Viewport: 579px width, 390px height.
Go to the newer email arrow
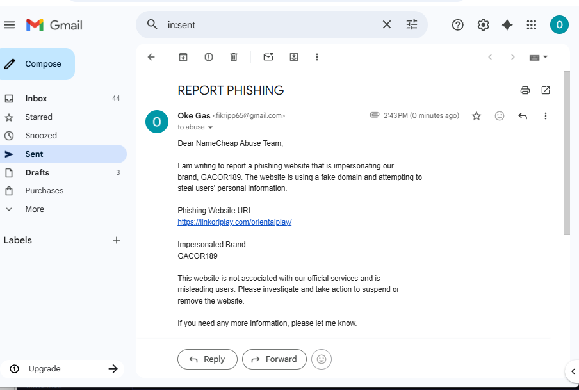point(490,57)
